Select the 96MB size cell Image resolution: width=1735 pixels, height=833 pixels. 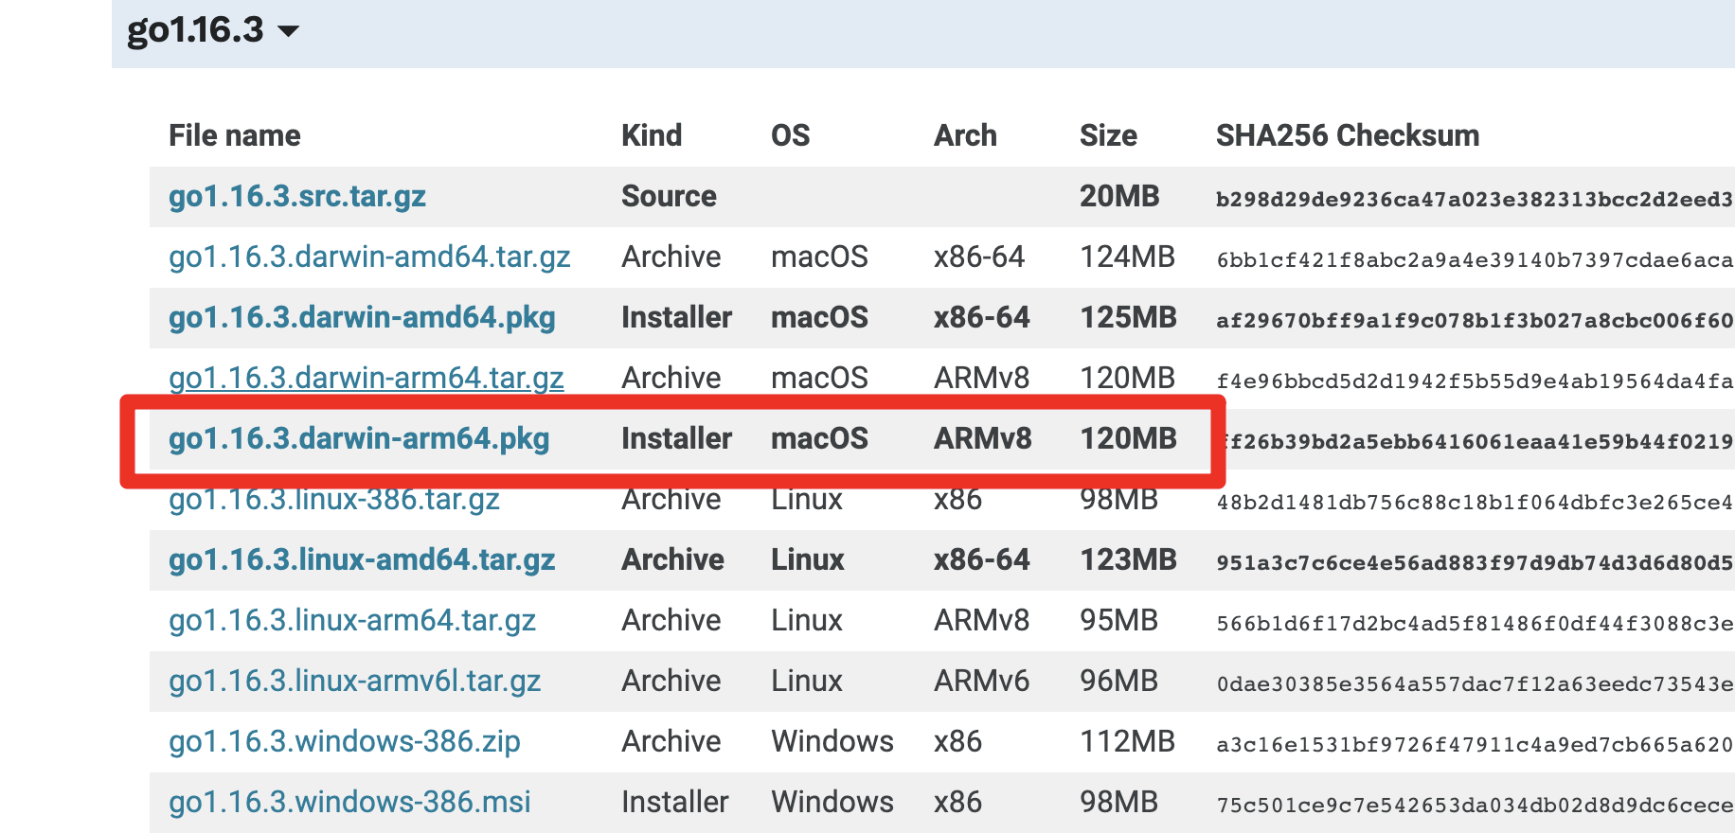(x=1118, y=681)
